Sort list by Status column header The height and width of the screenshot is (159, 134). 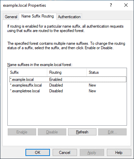point(106,72)
